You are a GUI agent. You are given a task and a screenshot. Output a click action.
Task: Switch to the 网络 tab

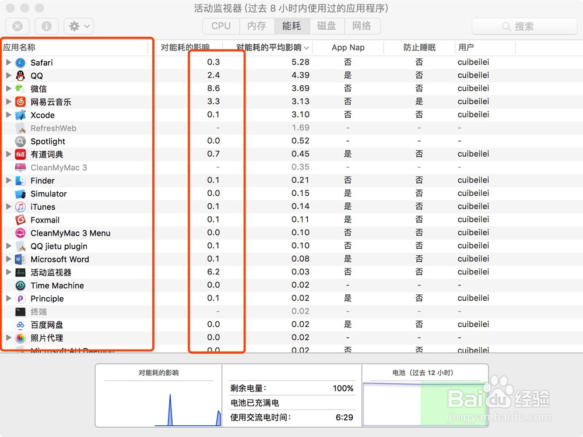coord(362,26)
